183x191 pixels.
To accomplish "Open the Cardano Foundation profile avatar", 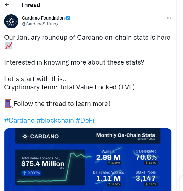I will point(11,21).
